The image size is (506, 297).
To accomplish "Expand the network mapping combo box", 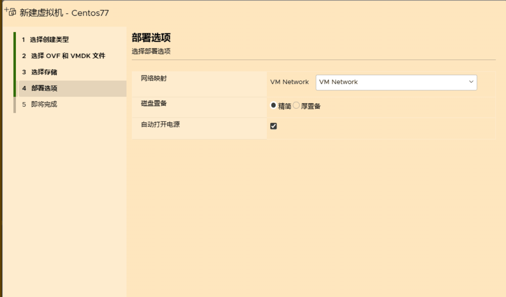I will (x=397, y=82).
